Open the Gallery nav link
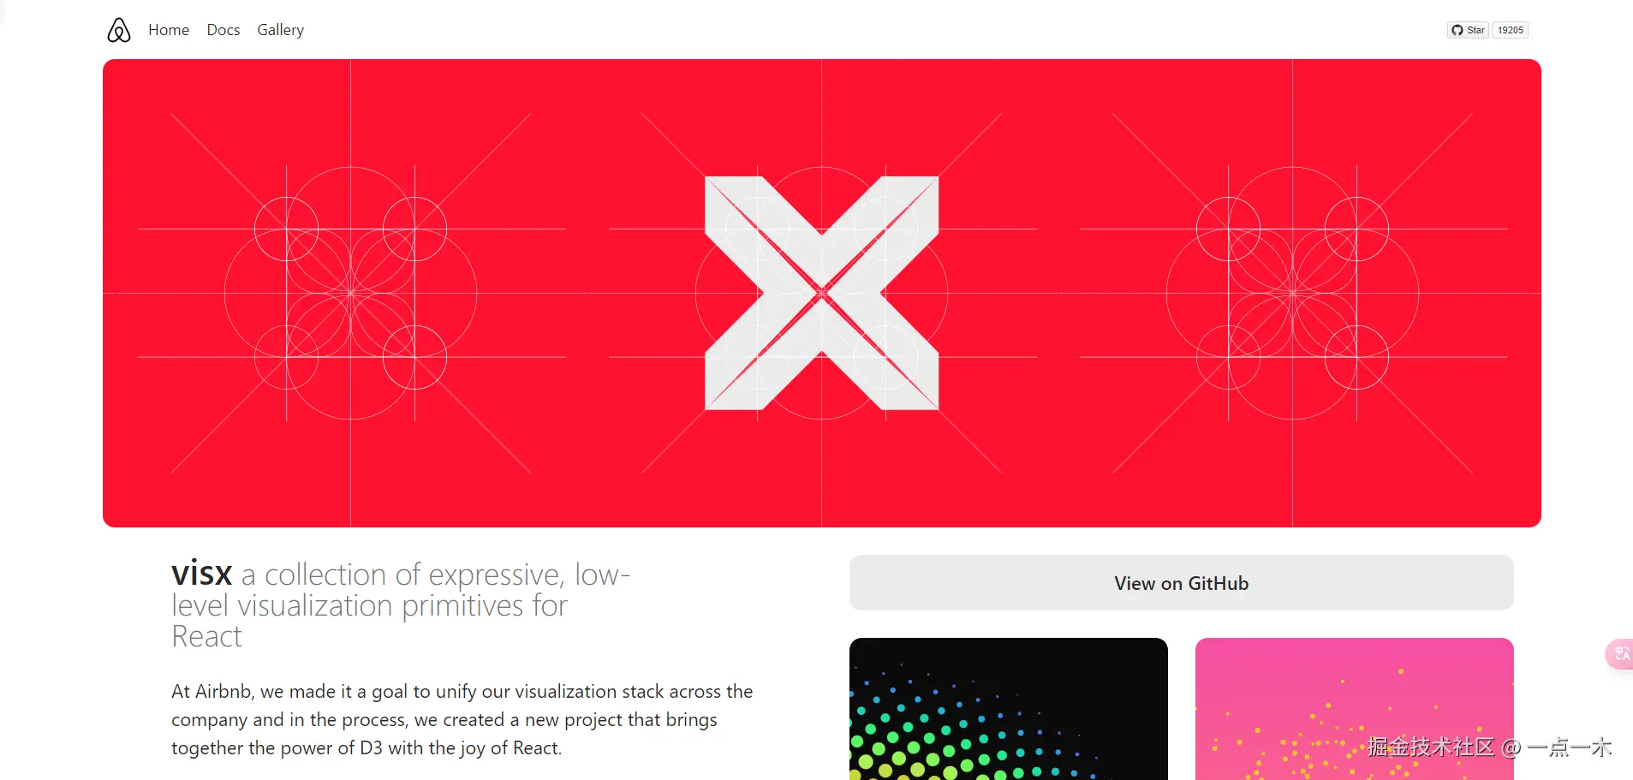The image size is (1633, 780). click(x=281, y=30)
